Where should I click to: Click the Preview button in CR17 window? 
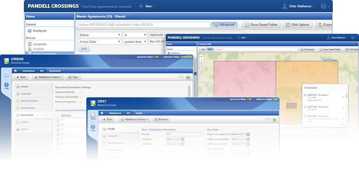point(161,119)
